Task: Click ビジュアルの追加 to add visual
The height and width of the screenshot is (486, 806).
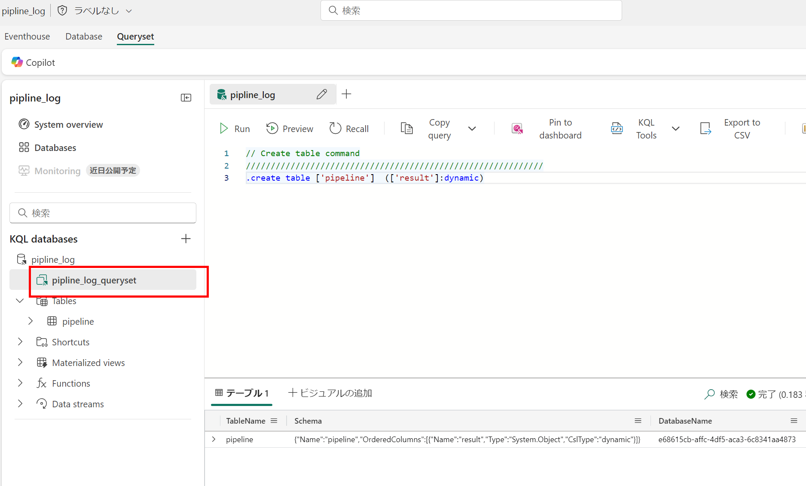Action: coord(330,393)
